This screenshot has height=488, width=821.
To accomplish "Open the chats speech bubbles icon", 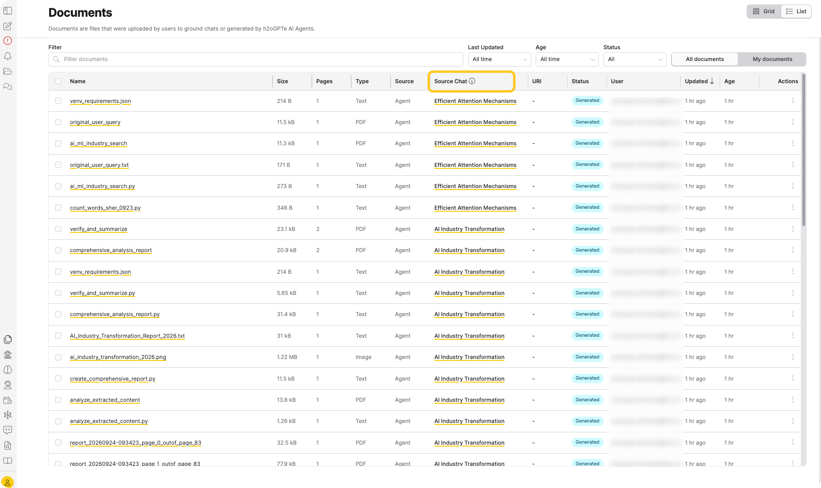I will pos(8,87).
